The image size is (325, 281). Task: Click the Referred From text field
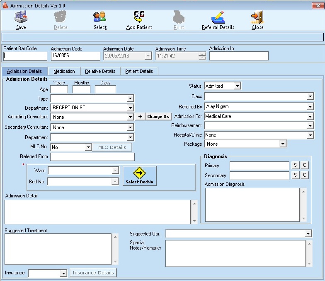(x=92, y=157)
